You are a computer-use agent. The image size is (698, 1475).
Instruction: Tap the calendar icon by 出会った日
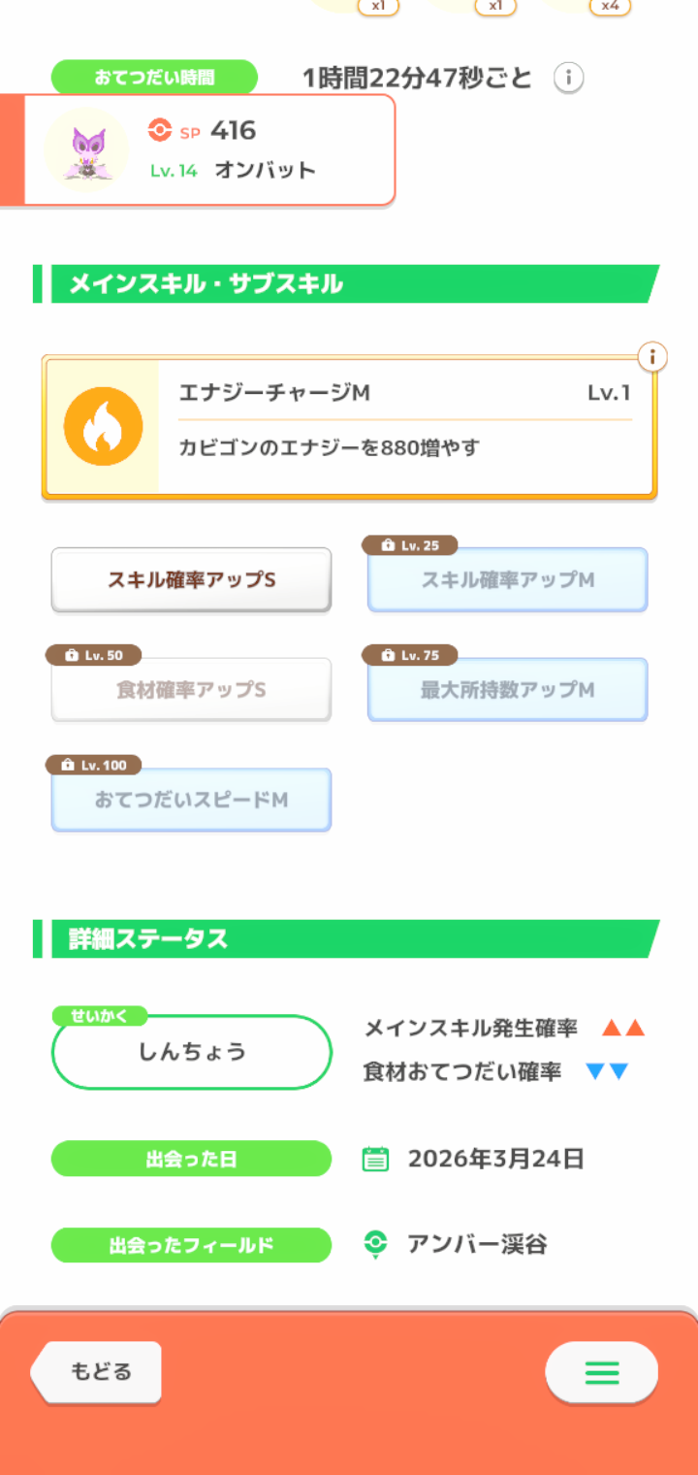[x=375, y=1159]
